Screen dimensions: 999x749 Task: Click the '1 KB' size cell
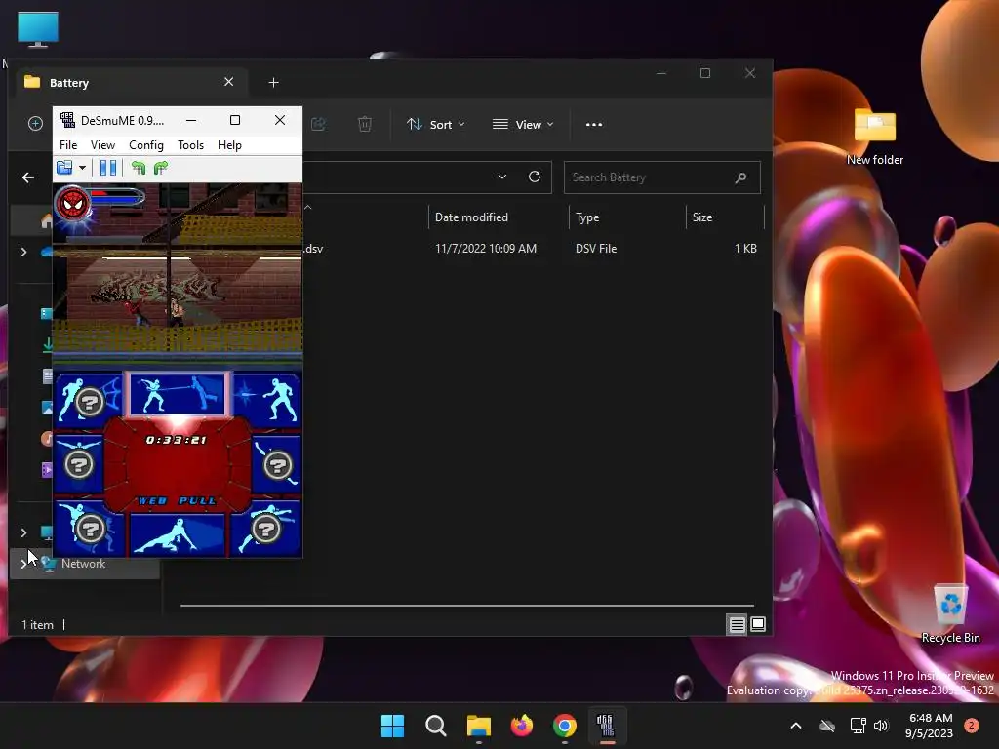coord(745,249)
